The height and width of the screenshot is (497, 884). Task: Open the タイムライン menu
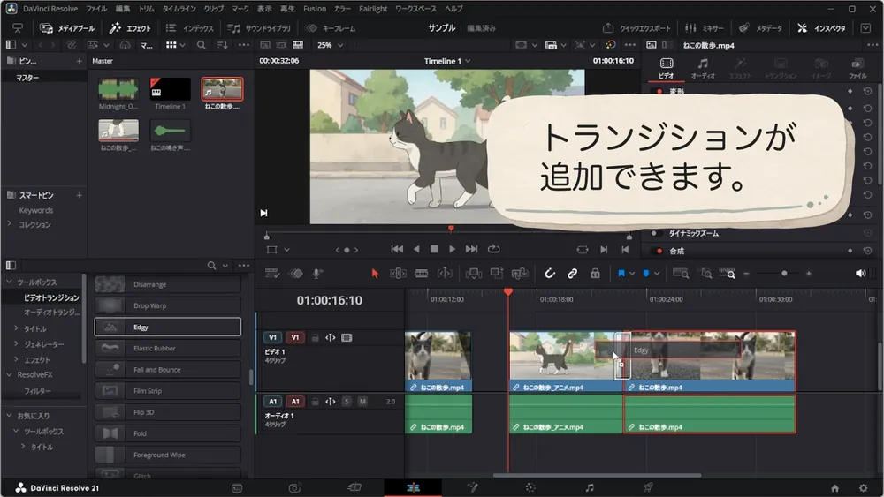coord(179,9)
